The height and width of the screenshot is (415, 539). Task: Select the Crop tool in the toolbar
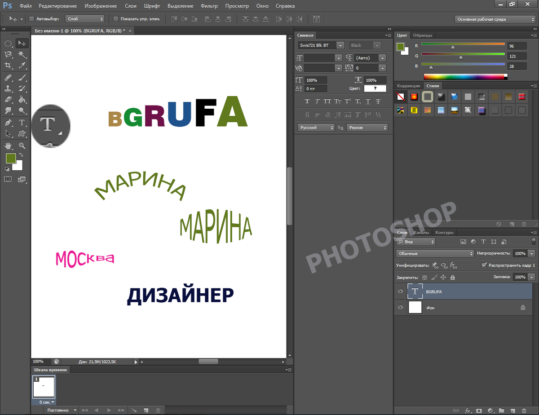(x=9, y=64)
